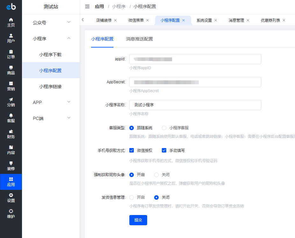Open the 订单 orders icon

click(x=11, y=52)
